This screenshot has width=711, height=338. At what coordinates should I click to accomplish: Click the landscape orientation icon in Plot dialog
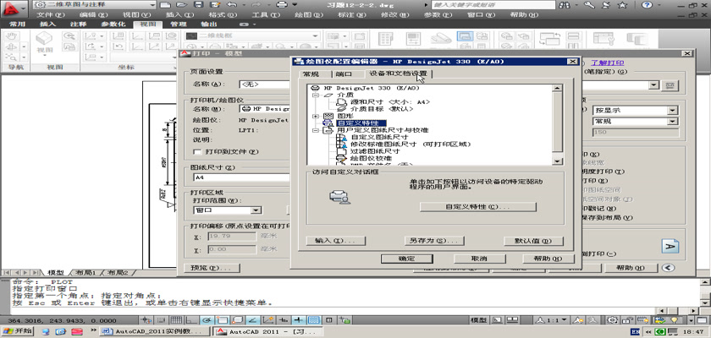coord(670,246)
